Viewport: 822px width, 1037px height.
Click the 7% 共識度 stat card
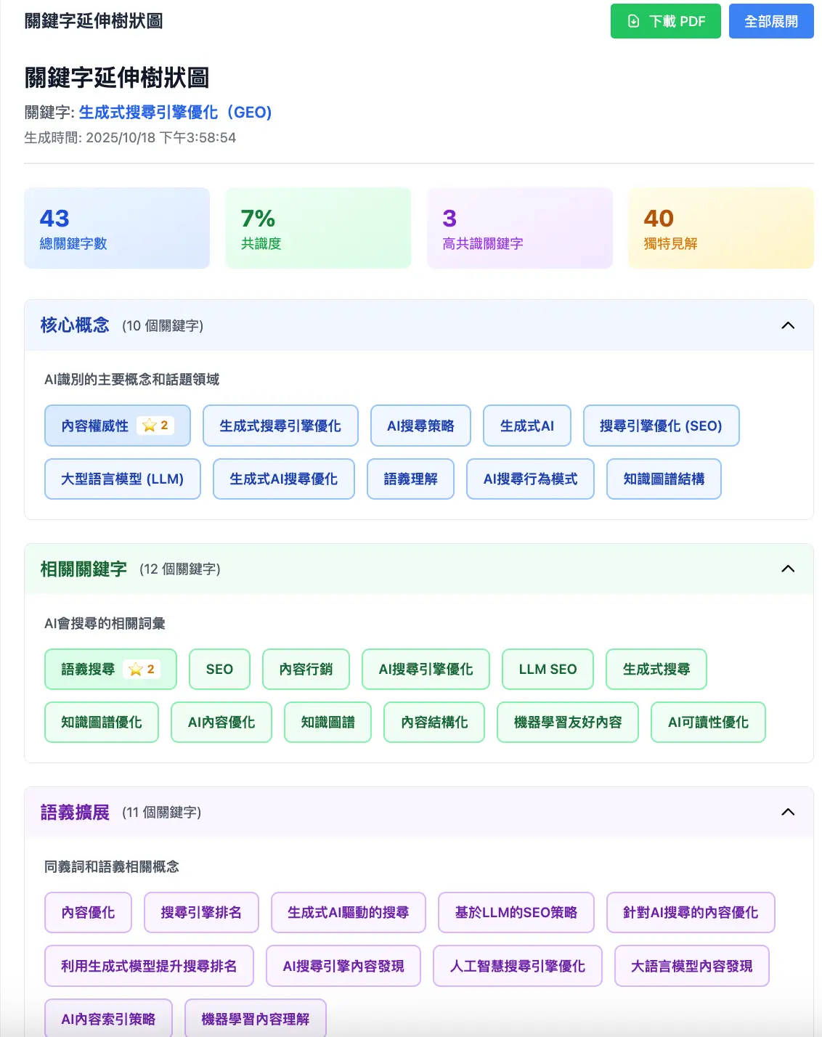click(x=318, y=228)
